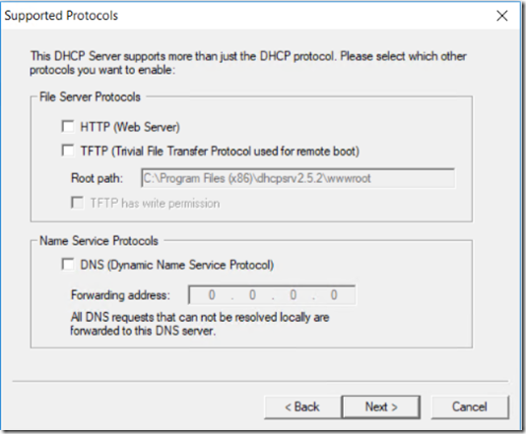Enable the HTTP (Web Server) checkbox
The height and width of the screenshot is (434, 526).
tap(68, 127)
